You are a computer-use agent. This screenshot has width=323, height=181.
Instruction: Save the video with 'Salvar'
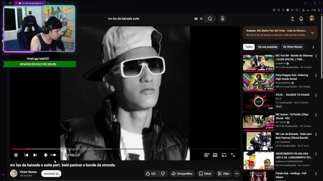tap(205, 174)
